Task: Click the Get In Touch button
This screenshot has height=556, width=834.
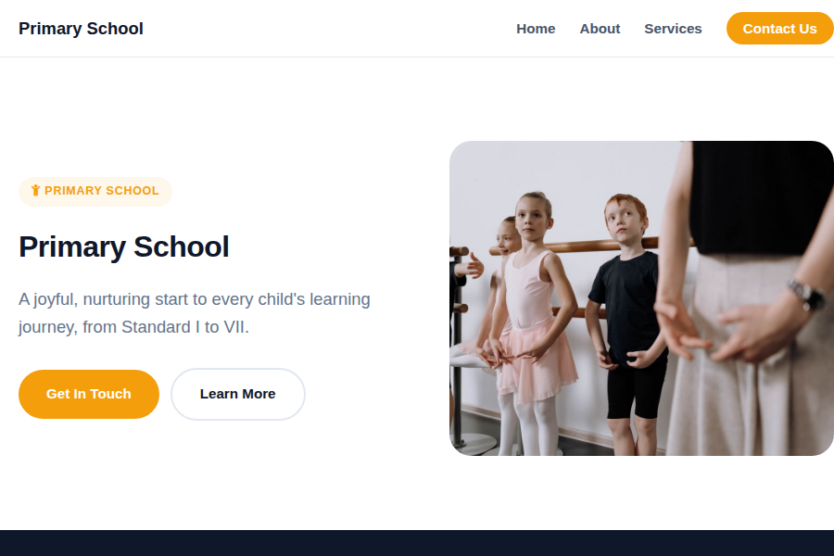Action: [x=89, y=394]
